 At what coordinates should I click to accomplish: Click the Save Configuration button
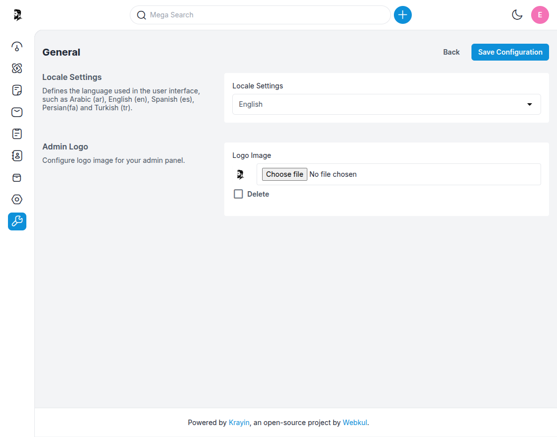coord(510,52)
